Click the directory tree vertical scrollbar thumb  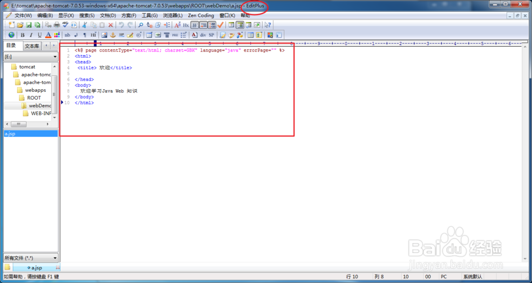point(54,95)
